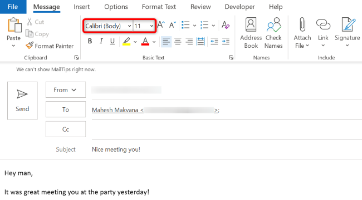
Task: Click Copy in the Clipboard group
Action: [37, 34]
